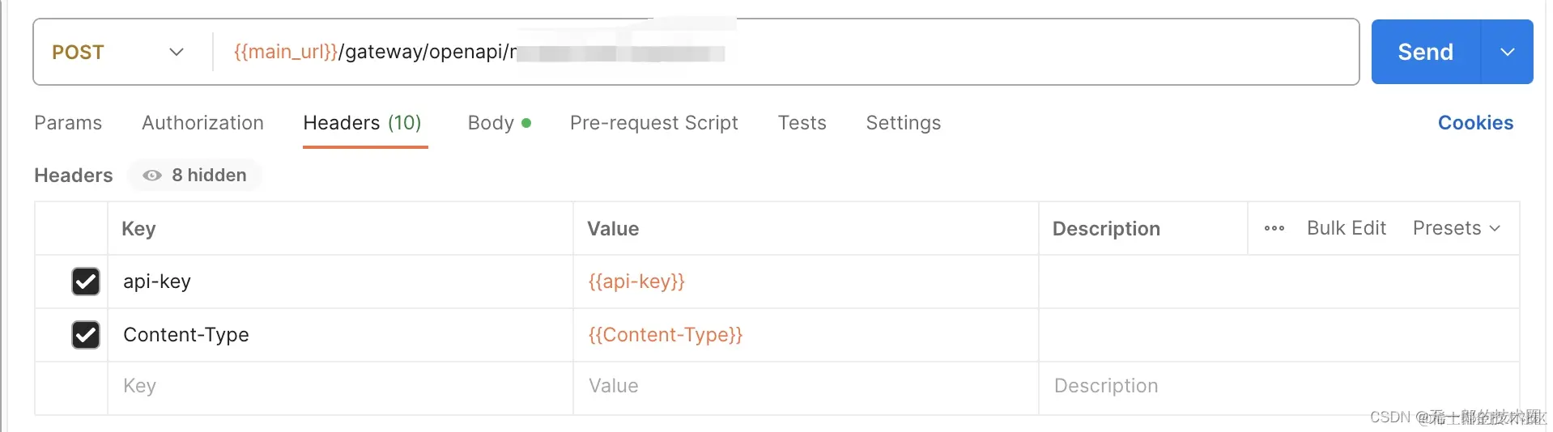Uncheck the Content-Type header checkbox
This screenshot has height=432, width=1553.
pyautogui.click(x=86, y=335)
